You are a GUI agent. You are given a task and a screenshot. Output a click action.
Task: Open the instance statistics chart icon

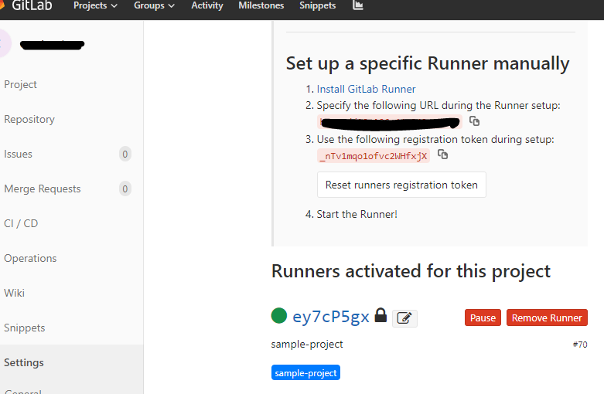[358, 5]
